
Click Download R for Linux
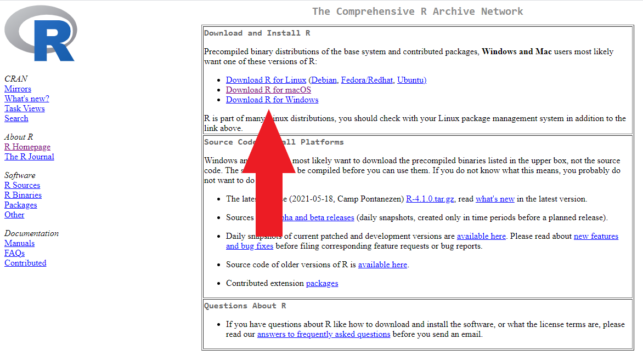266,80
